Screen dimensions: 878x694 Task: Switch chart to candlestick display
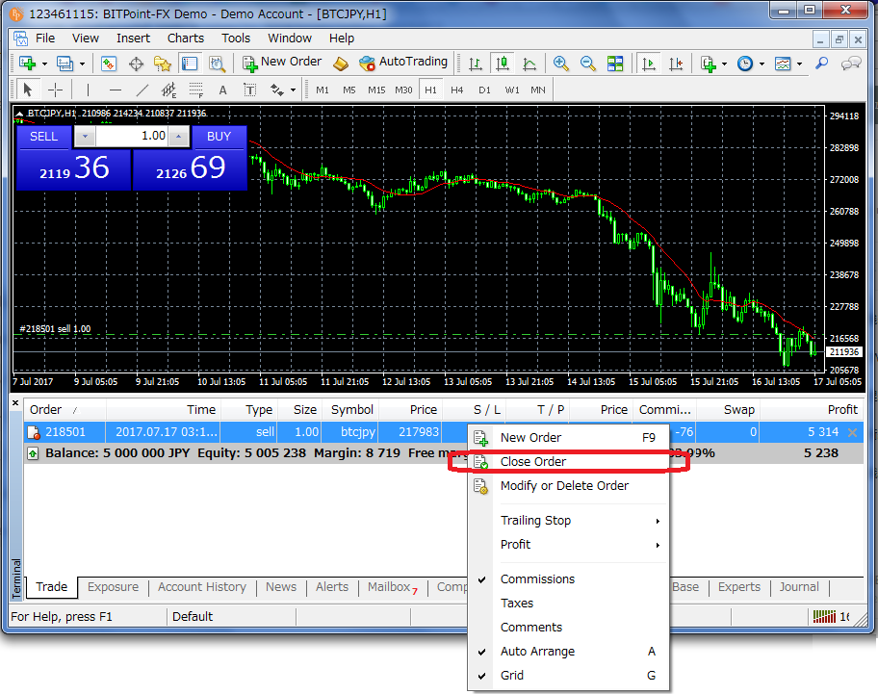[502, 64]
